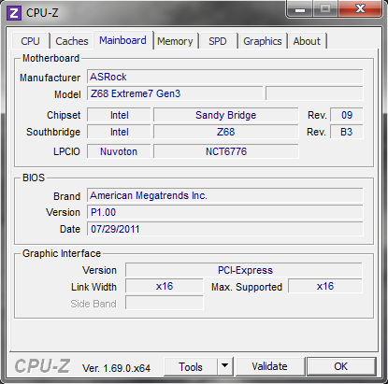Open the About tab
This screenshot has height=384, width=388.
coord(307,41)
